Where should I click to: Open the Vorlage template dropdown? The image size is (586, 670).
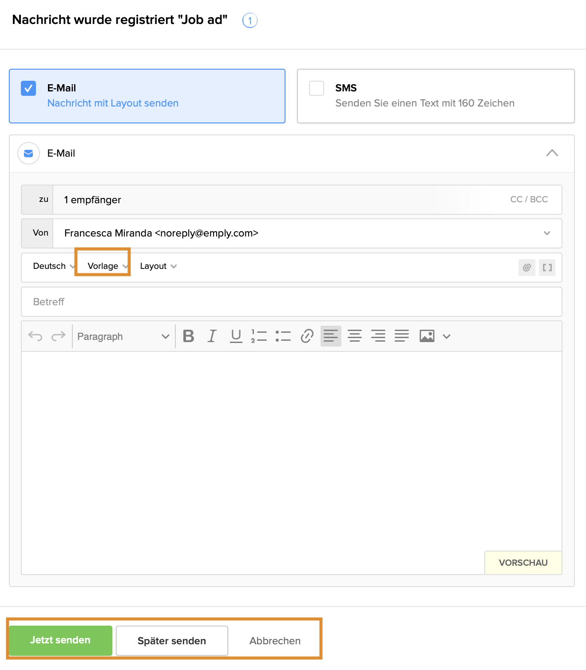click(107, 266)
